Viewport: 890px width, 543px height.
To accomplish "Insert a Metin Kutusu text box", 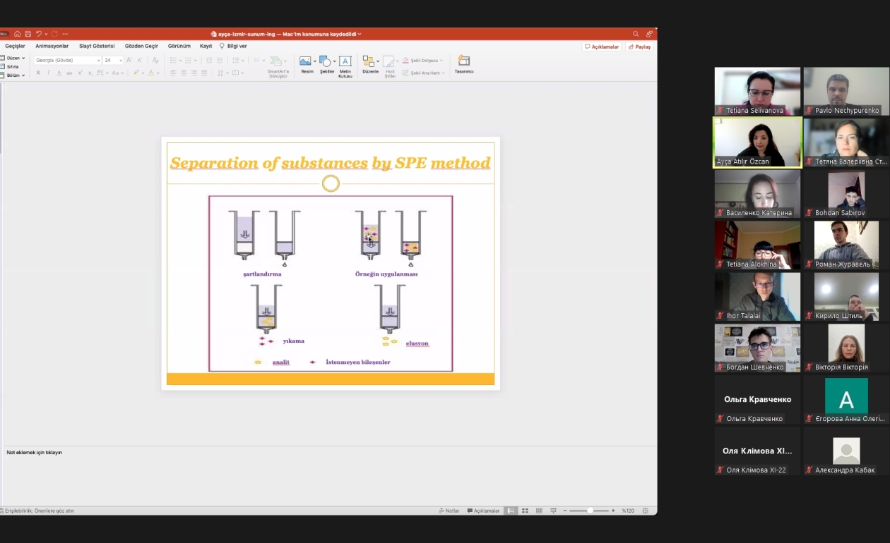I will [345, 63].
